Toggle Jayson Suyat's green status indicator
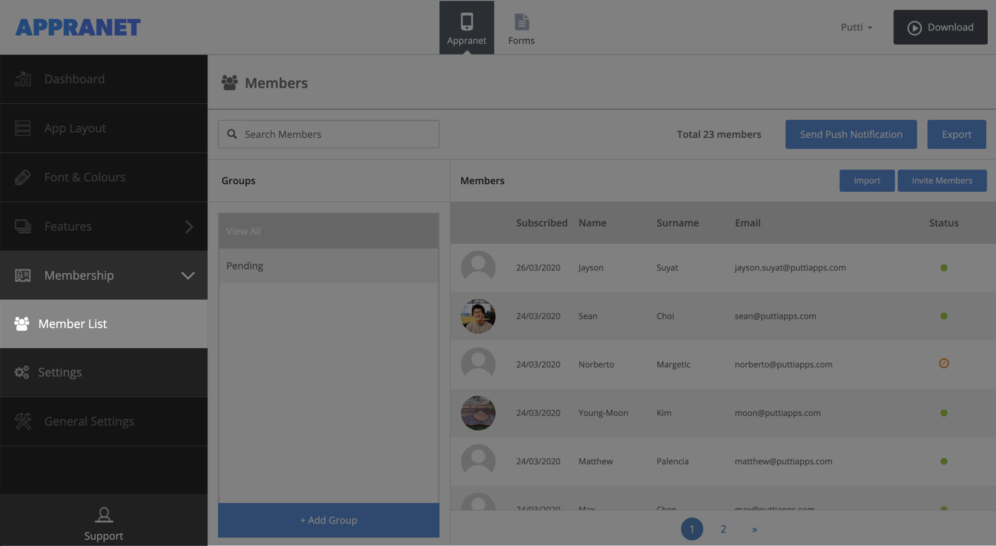 (x=944, y=267)
